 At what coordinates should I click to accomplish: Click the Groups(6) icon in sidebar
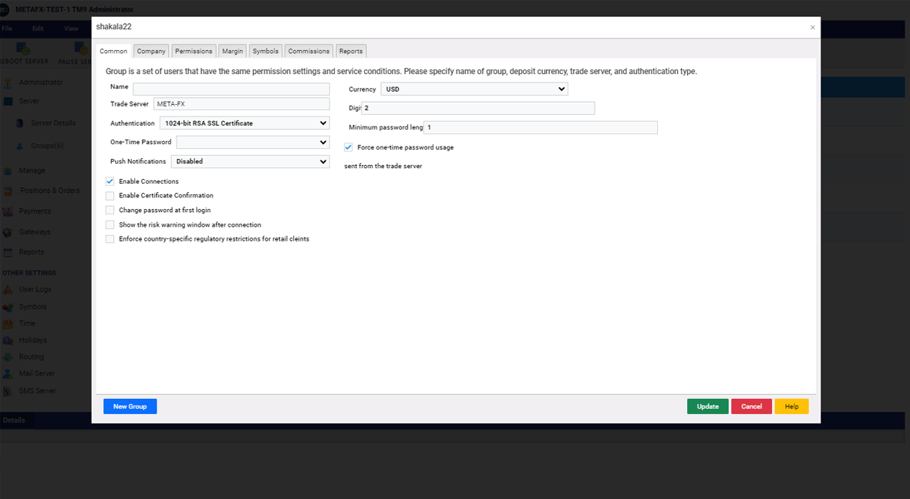[x=20, y=146]
